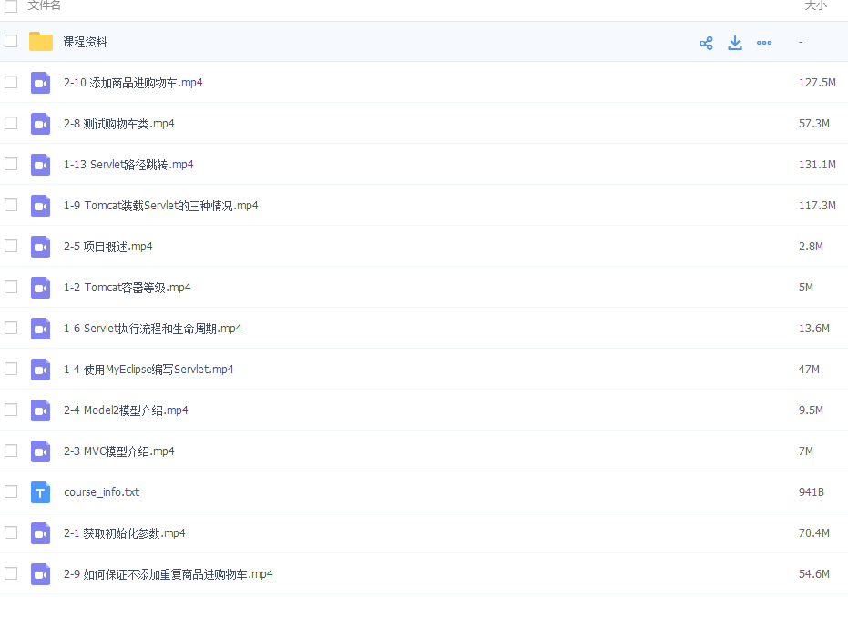Check the box for 课程资料 folder
848x618 pixels.
tap(11, 41)
